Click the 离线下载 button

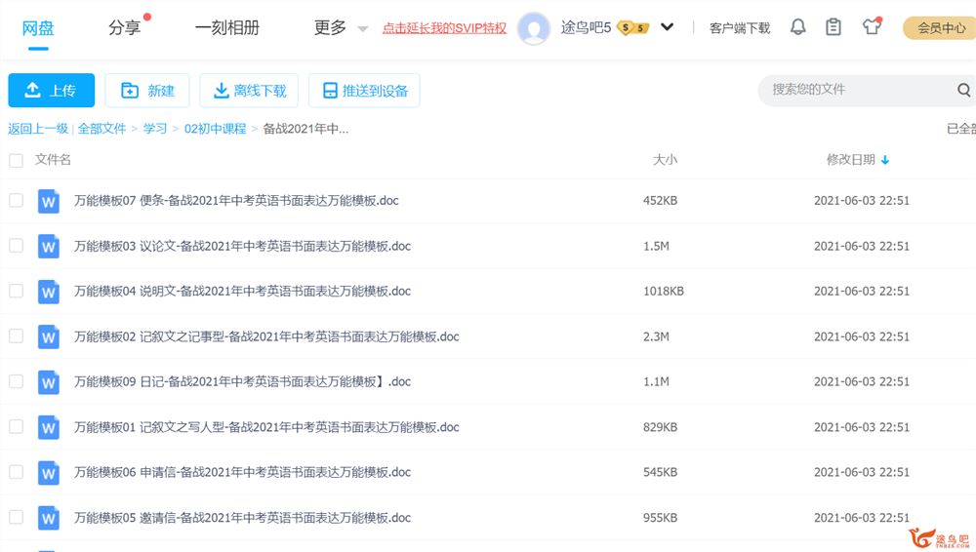[249, 91]
